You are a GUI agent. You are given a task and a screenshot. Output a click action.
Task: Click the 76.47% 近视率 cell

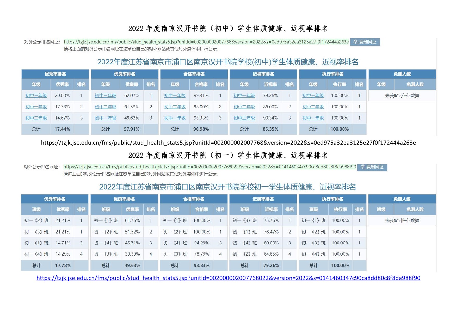tap(271, 232)
